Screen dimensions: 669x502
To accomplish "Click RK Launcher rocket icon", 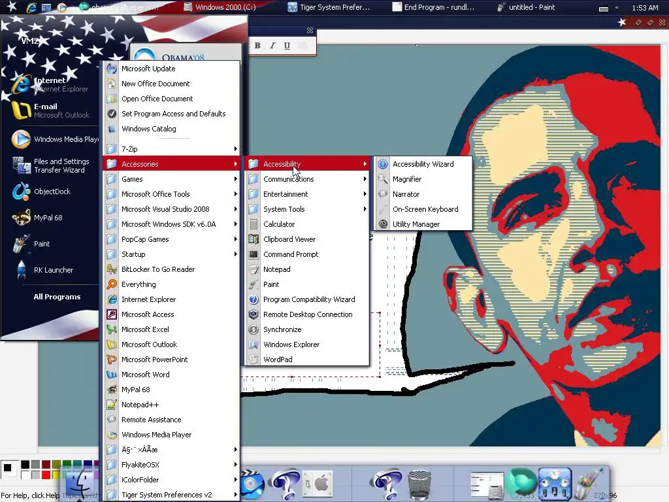I will [21, 270].
